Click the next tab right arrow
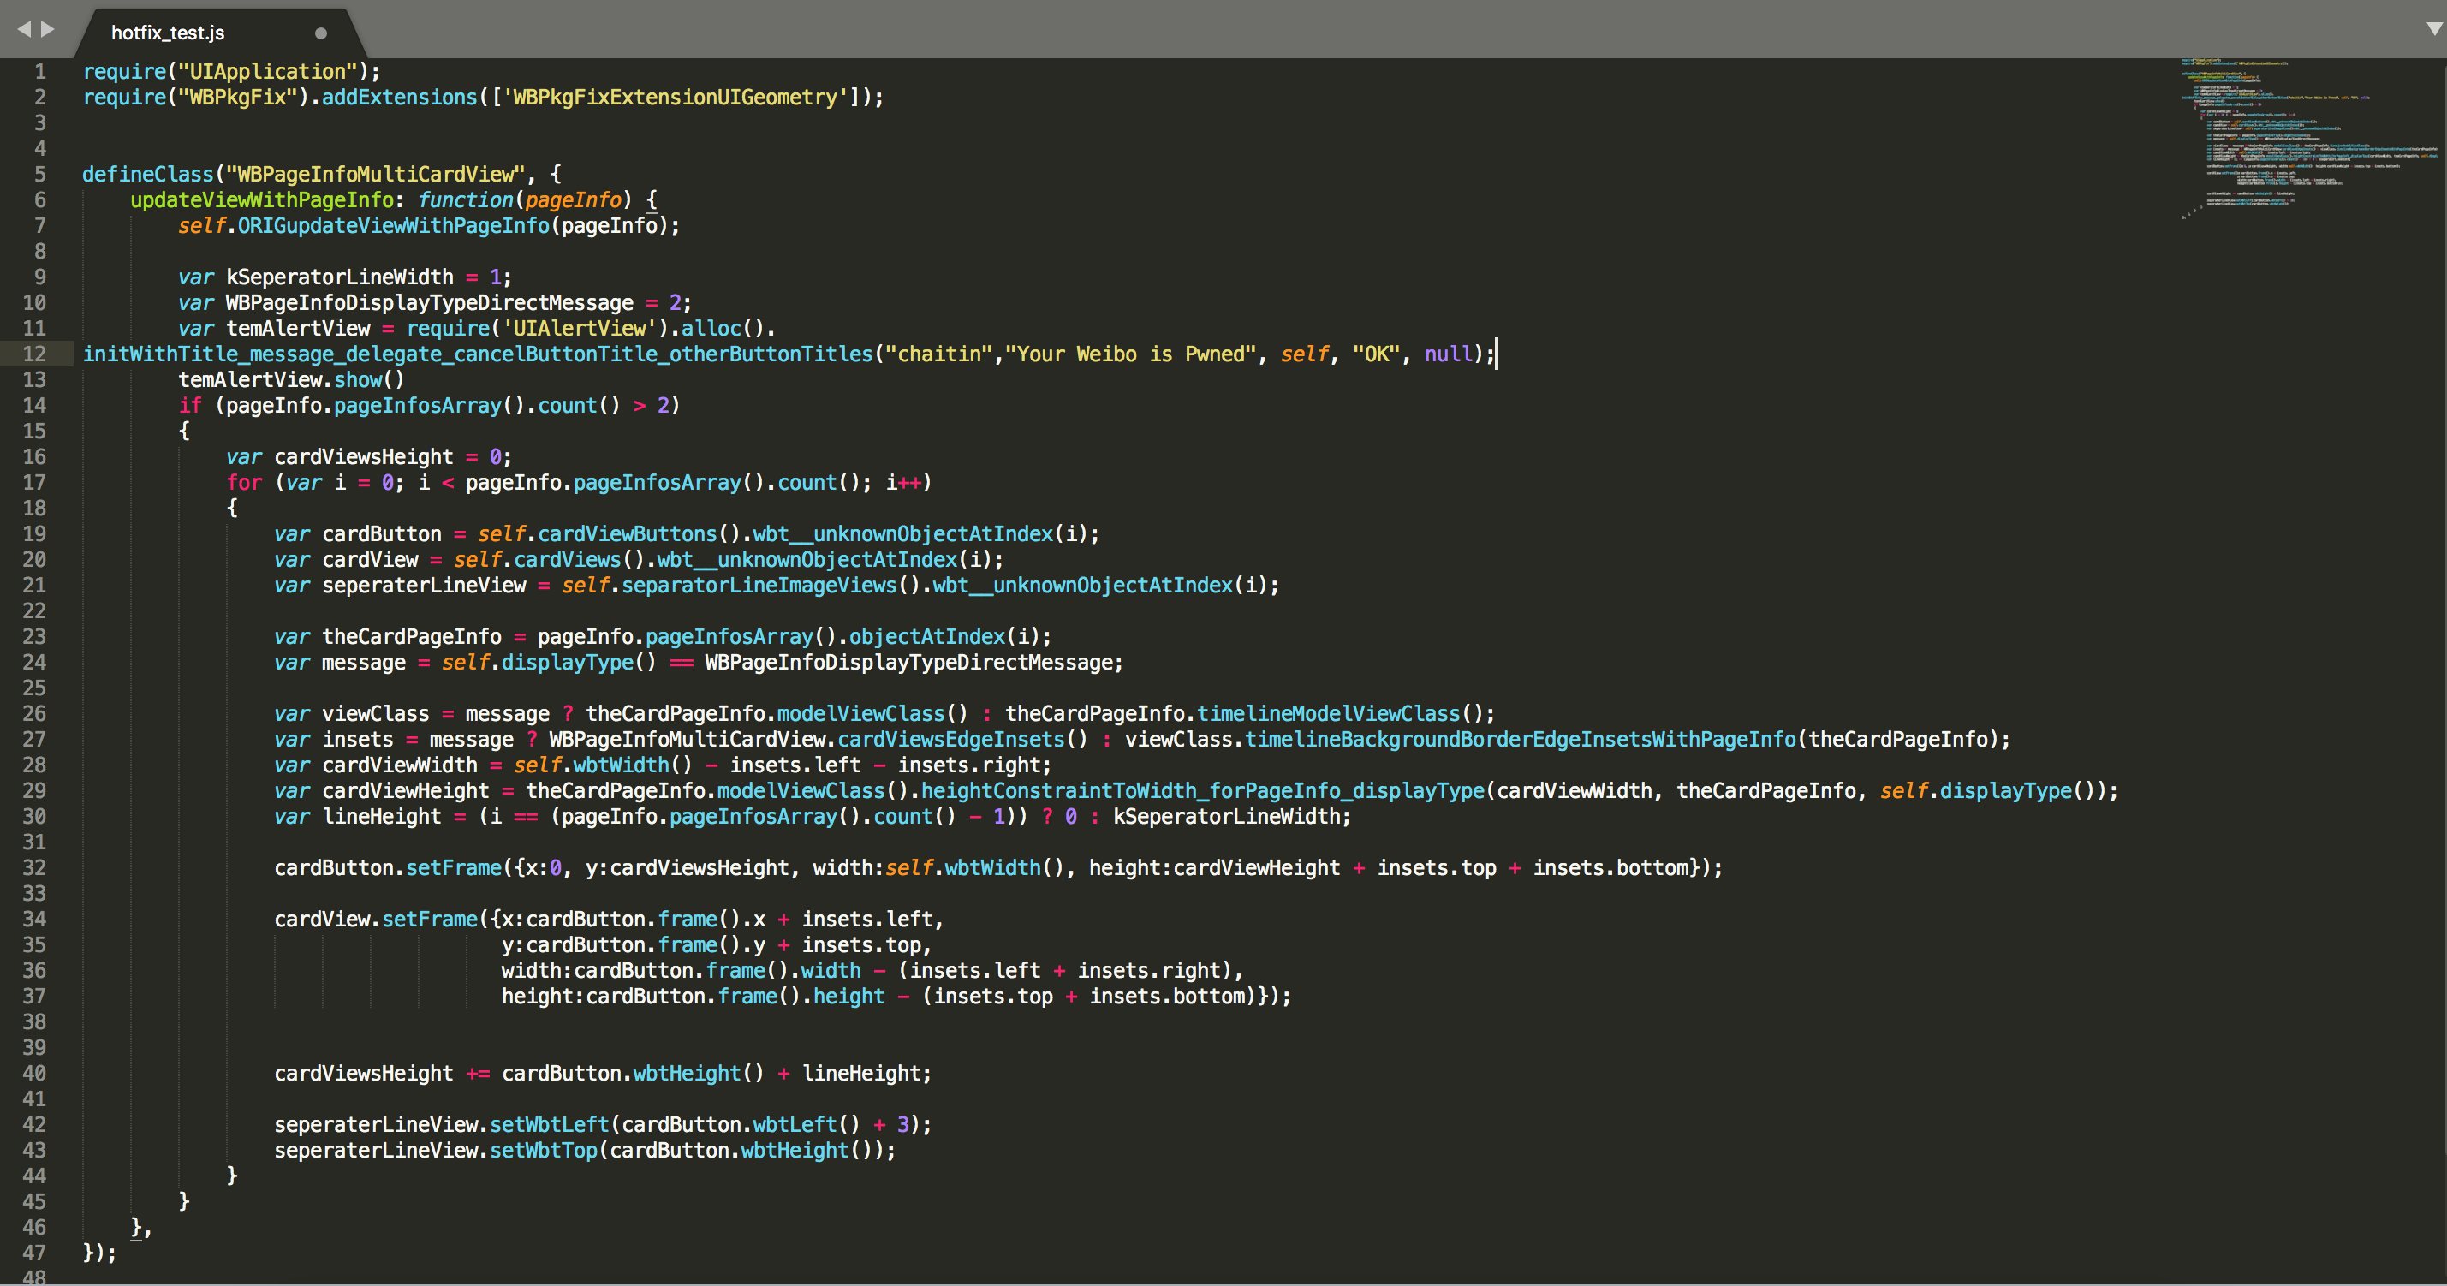This screenshot has height=1286, width=2447. (47, 29)
